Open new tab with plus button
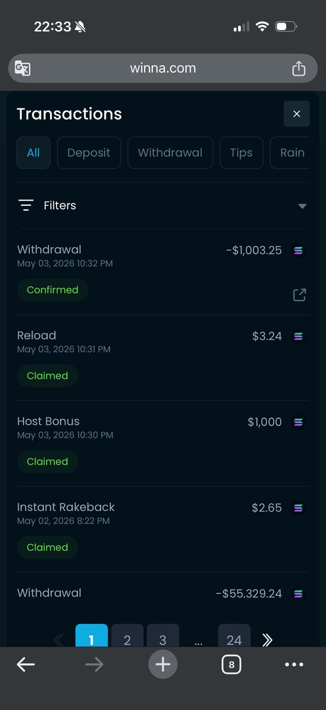The image size is (326, 710). coord(163,664)
